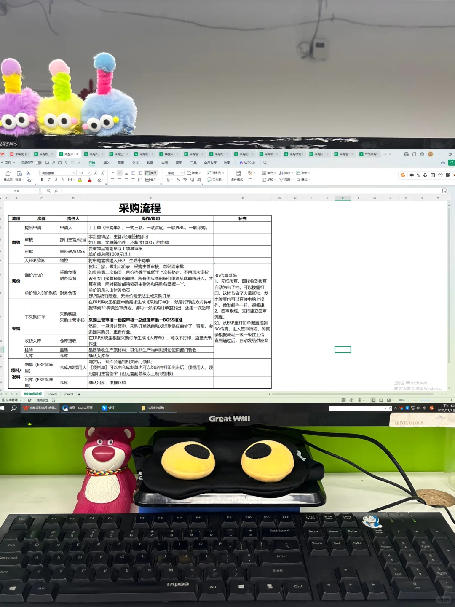Toggle the 换行 wrap text button
Image resolution: width=455 pixels, height=607 pixels.
(150, 173)
